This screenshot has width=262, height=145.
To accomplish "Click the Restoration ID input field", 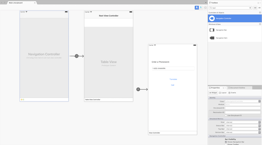I will pyautogui.click(x=243, y=112).
